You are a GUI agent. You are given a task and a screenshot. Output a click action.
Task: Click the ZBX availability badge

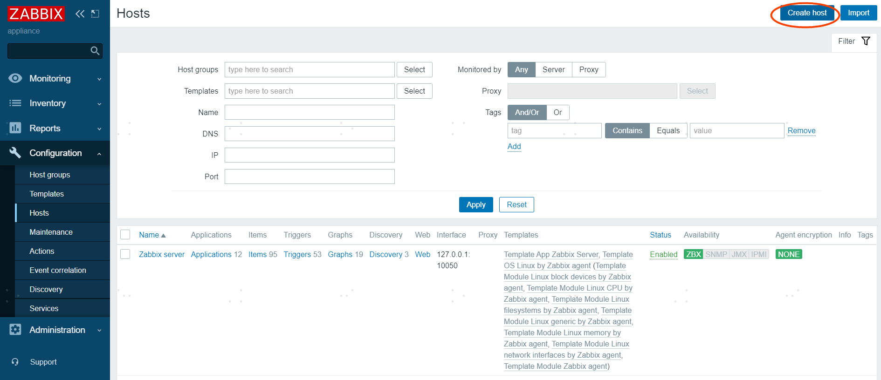click(x=694, y=254)
